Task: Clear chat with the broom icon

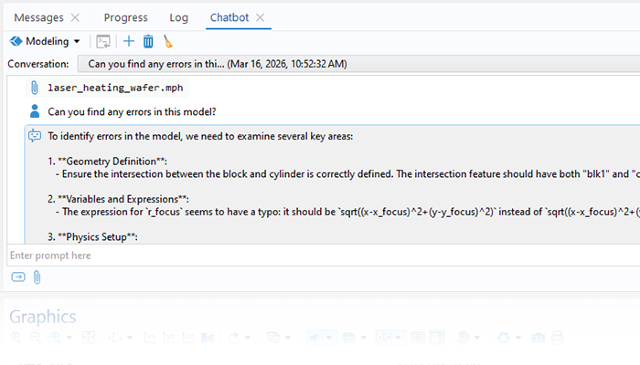Action: click(x=167, y=42)
